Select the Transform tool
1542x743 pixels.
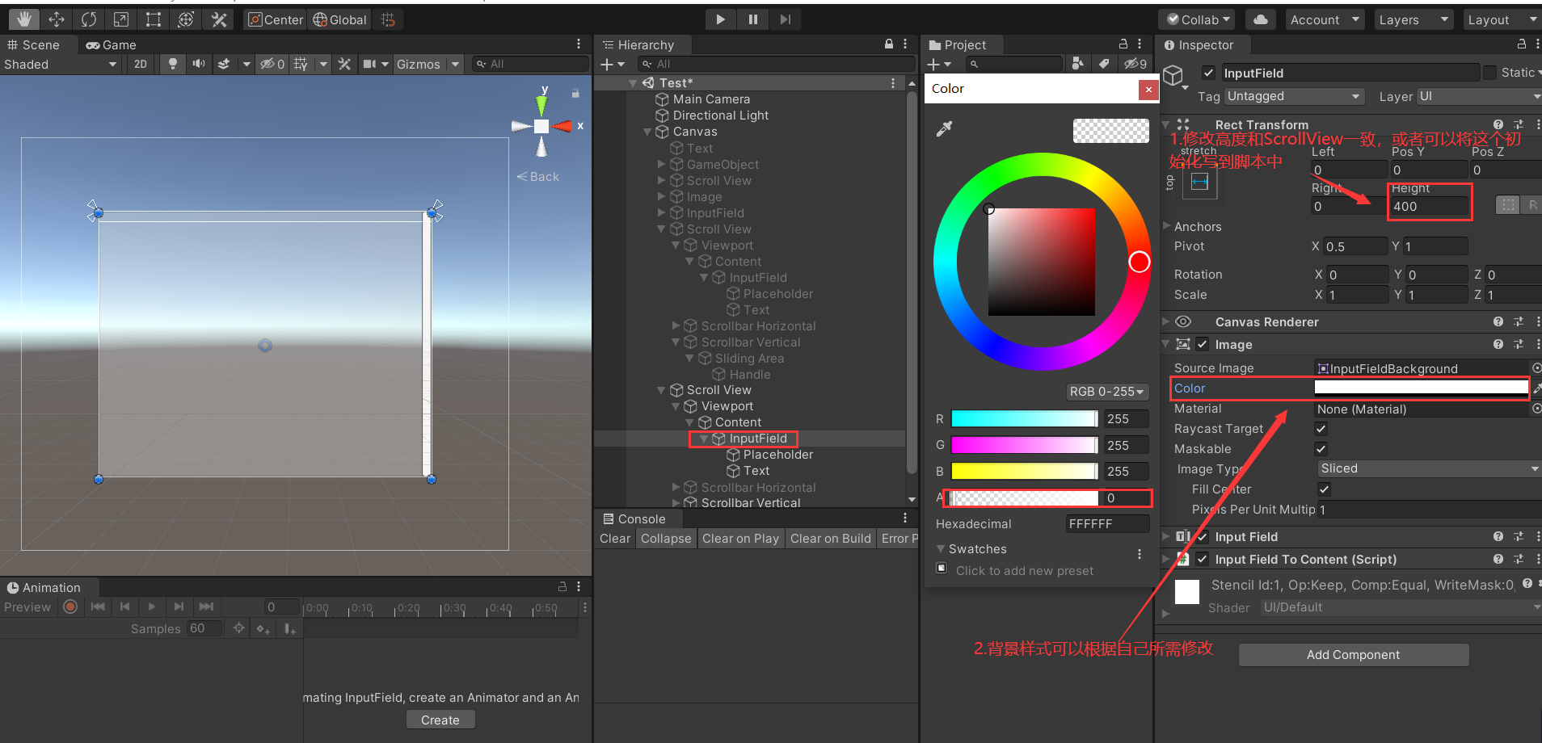[186, 19]
